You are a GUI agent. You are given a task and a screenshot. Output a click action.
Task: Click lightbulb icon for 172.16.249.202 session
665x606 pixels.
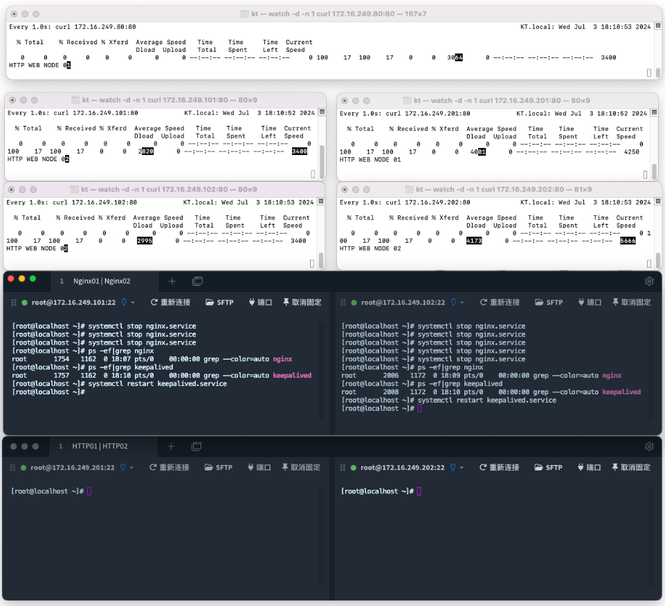[x=453, y=467]
